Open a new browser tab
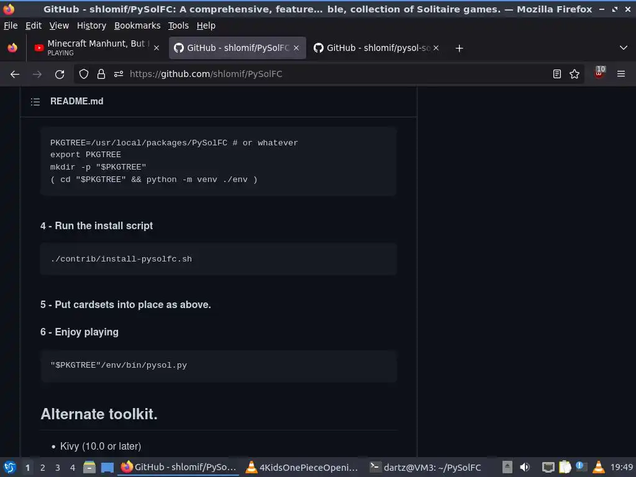The image size is (636, 477). pos(459,48)
